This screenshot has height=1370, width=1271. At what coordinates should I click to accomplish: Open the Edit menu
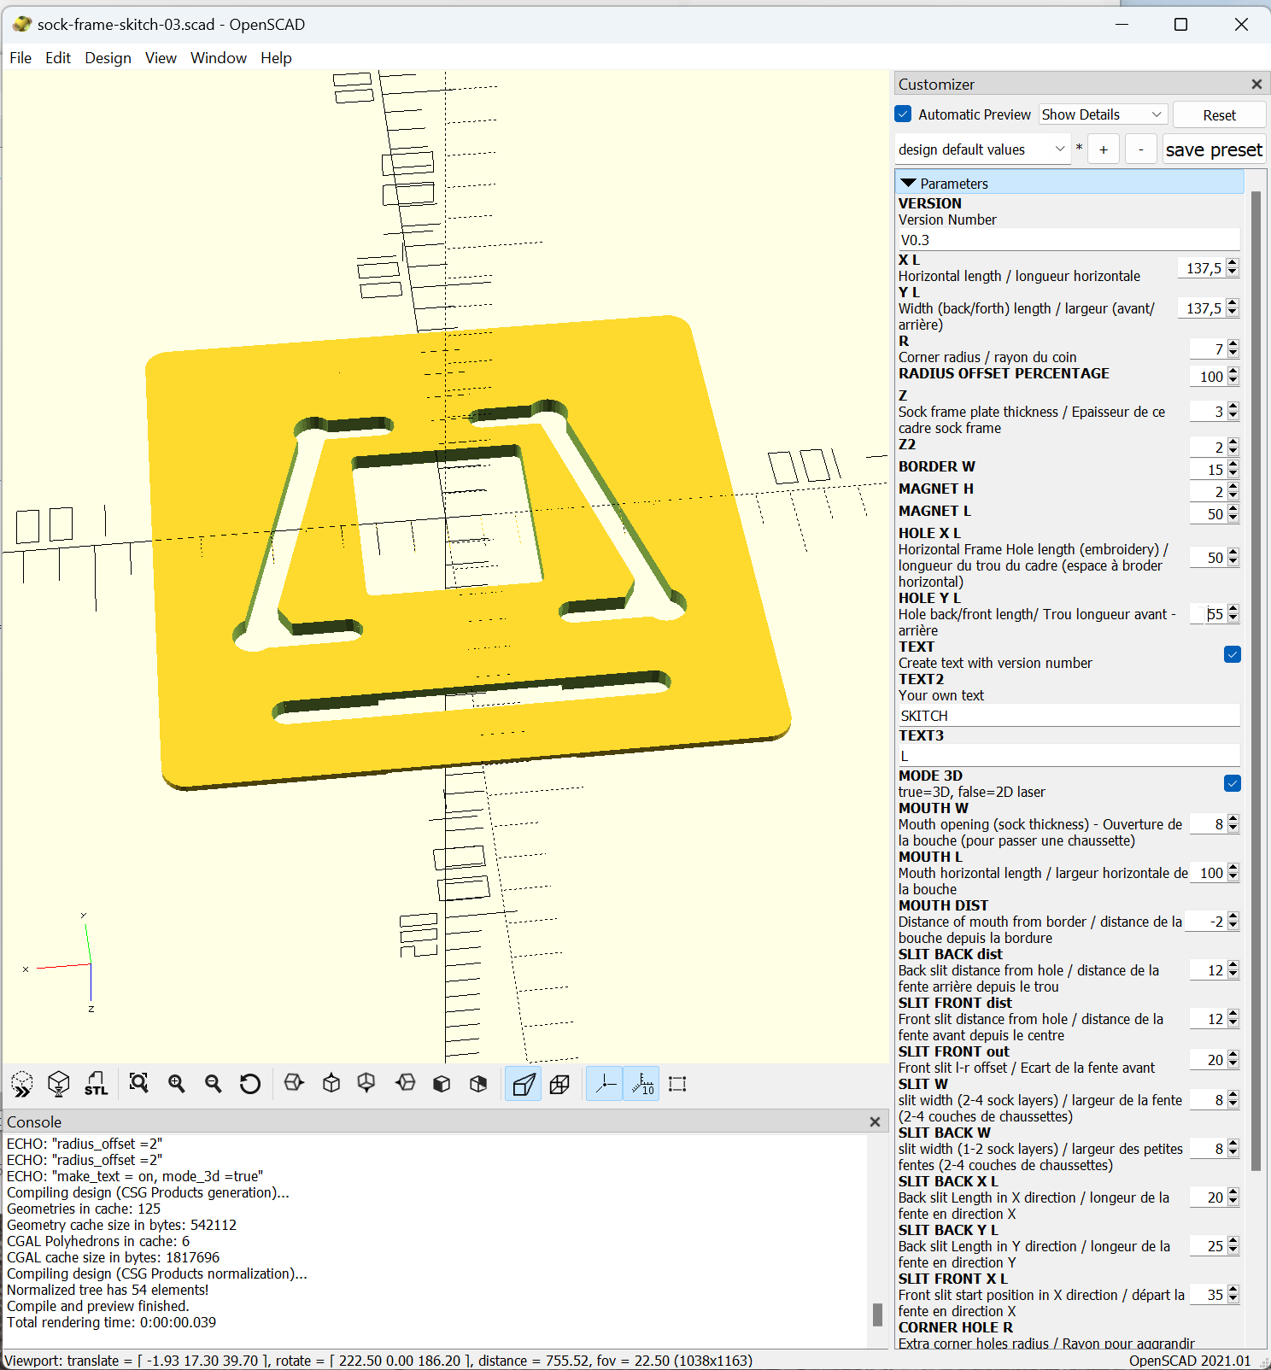[58, 57]
